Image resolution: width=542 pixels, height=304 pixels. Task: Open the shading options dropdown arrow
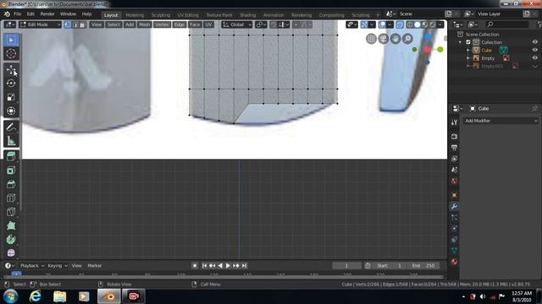click(440, 24)
